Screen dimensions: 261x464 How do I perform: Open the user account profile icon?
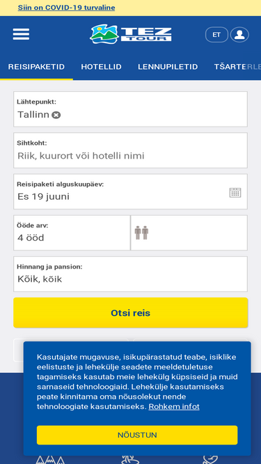pos(239,35)
